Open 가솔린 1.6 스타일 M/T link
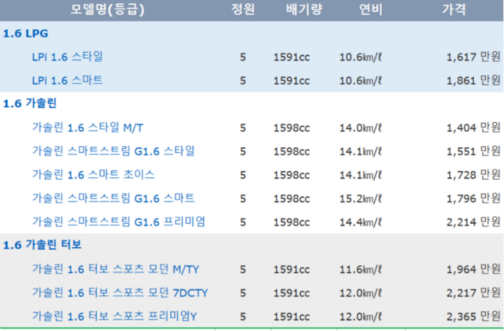Viewport: 504px width, 331px height. pyautogui.click(x=87, y=128)
